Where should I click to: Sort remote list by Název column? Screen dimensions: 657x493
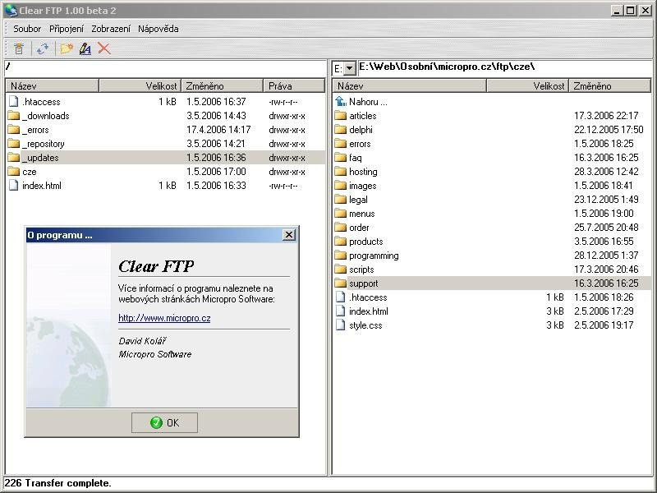pyautogui.click(x=53, y=86)
